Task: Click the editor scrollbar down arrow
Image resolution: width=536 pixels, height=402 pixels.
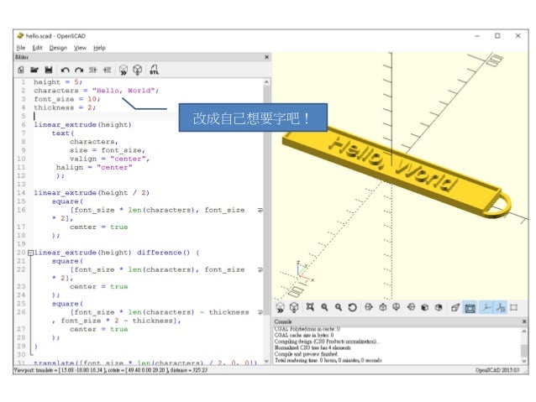Action: [x=266, y=361]
